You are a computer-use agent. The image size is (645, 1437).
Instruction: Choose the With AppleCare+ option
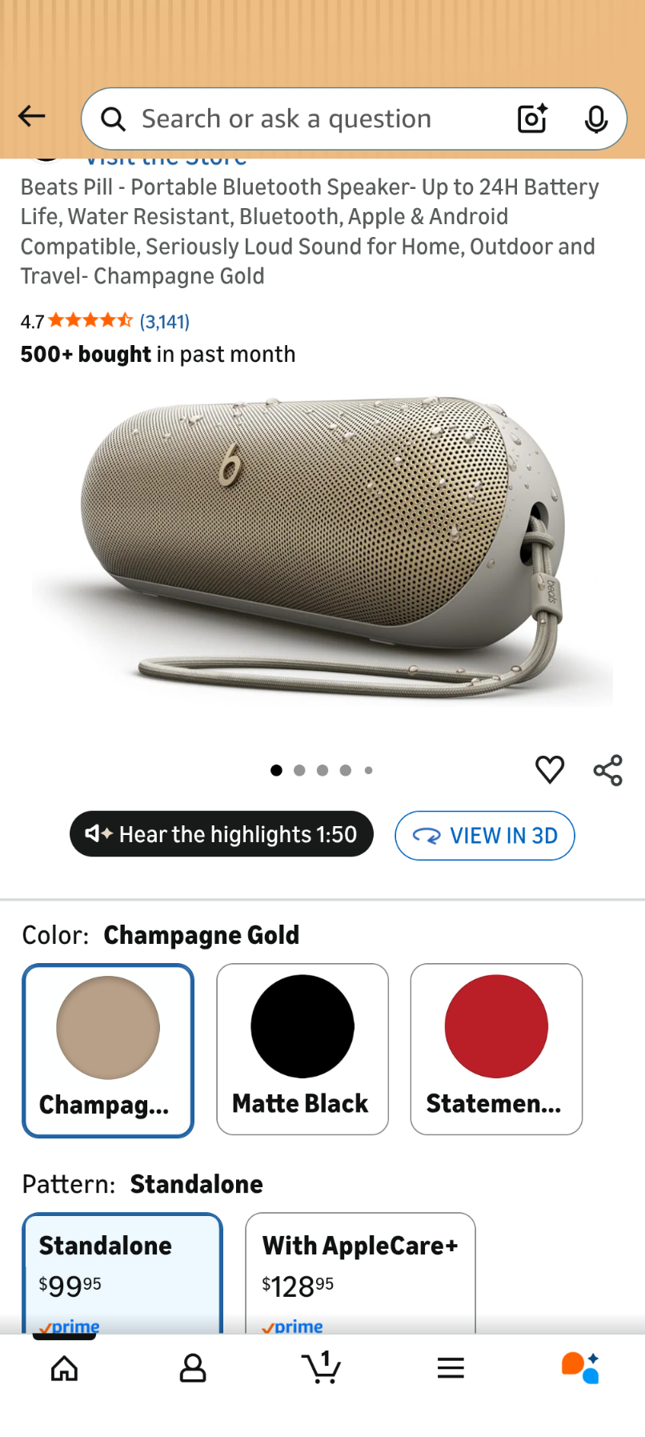(360, 1273)
